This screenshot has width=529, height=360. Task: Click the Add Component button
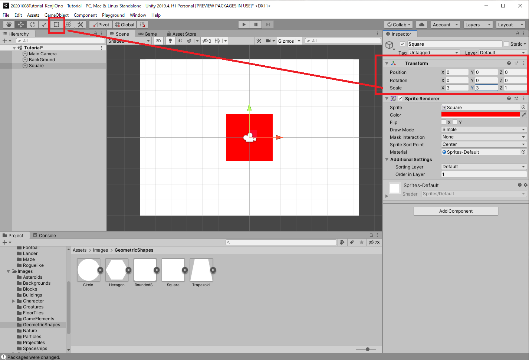(456, 211)
